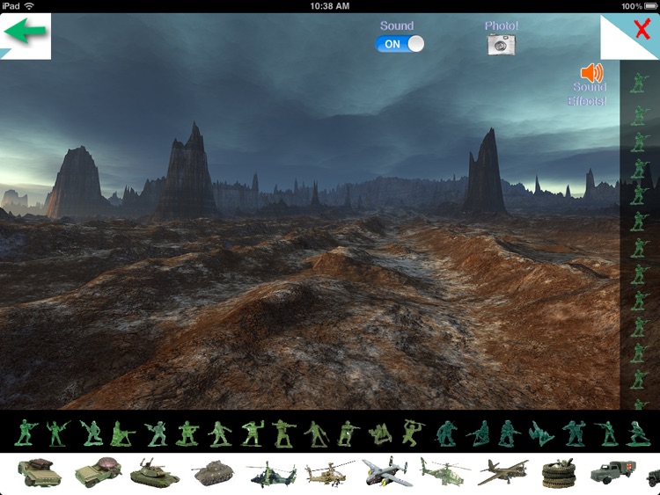Take a photo with the camera icon
660x495 pixels.
501,45
